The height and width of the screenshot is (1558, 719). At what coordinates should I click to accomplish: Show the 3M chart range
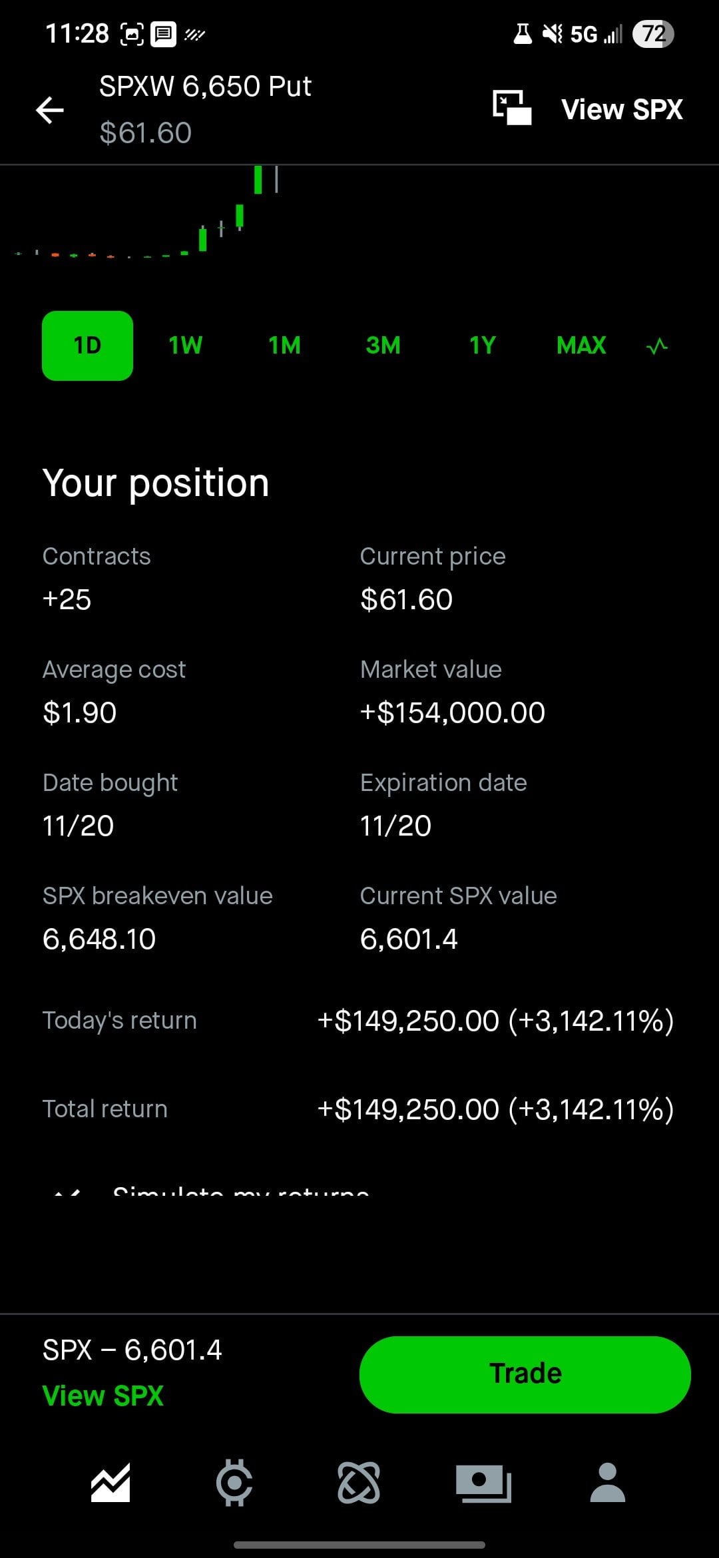click(383, 346)
